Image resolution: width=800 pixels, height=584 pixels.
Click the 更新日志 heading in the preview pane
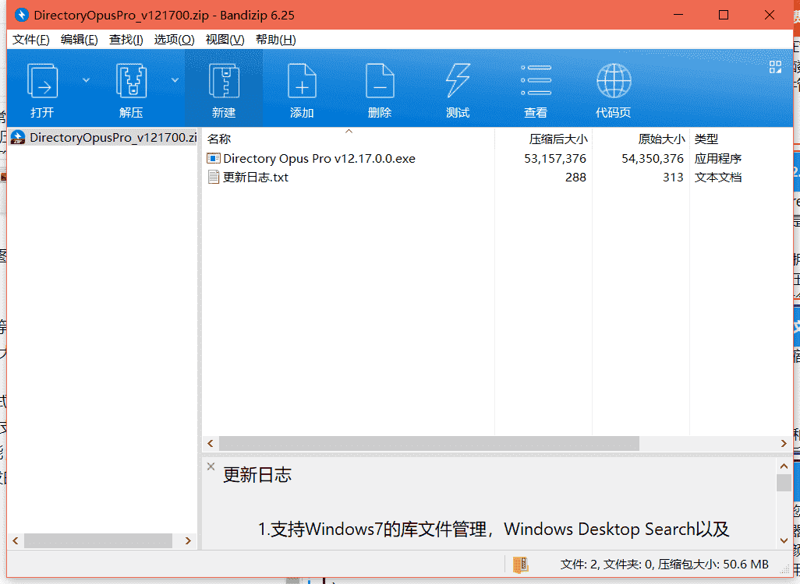[x=257, y=475]
